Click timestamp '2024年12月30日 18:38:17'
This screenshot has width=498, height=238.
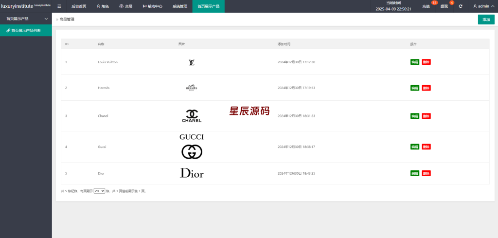(x=296, y=147)
